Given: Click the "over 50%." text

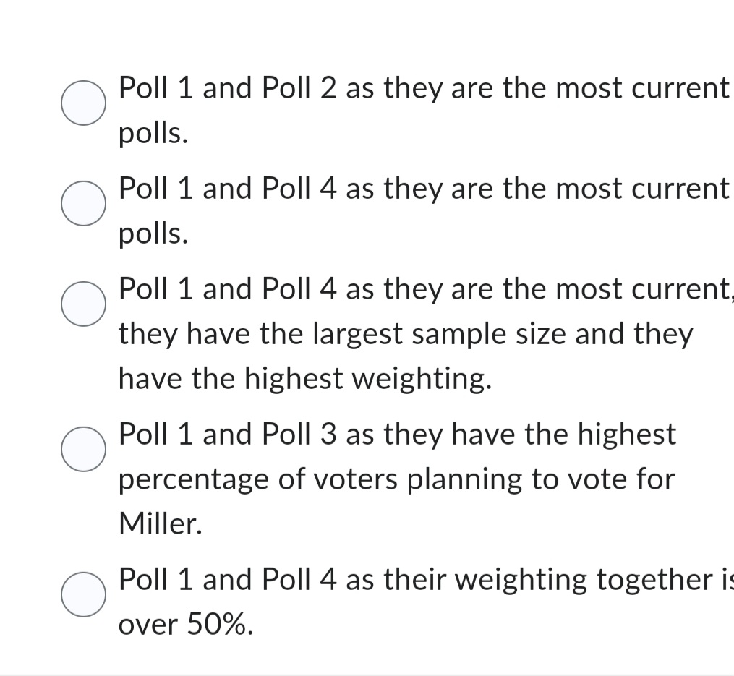Looking at the screenshot, I should [186, 625].
